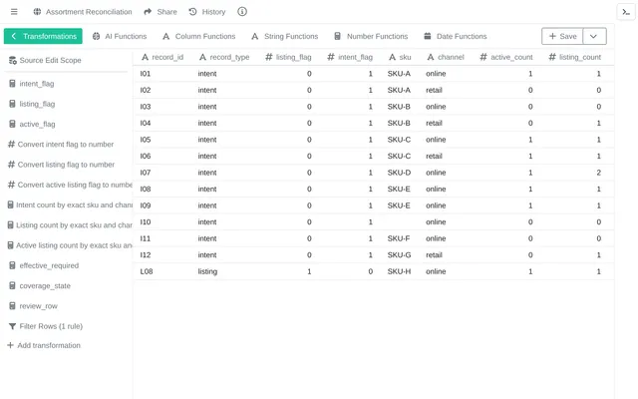Click the Number Functions calculator icon
638x399 pixels.
click(x=337, y=36)
